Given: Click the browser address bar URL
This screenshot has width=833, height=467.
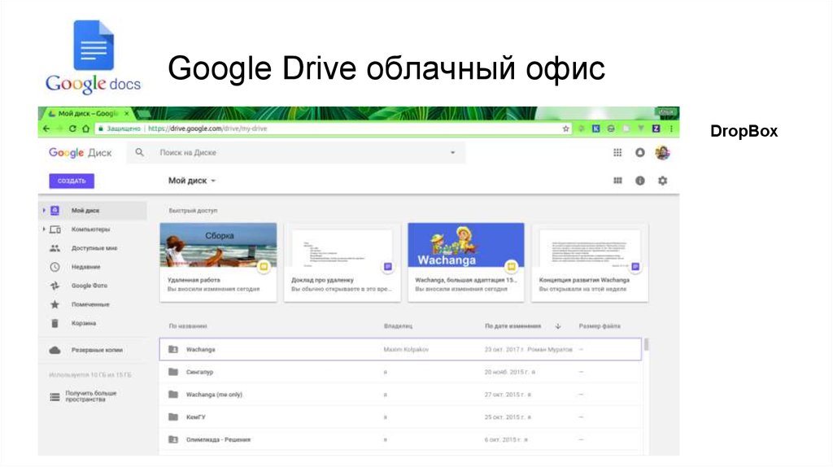Looking at the screenshot, I should [207, 129].
